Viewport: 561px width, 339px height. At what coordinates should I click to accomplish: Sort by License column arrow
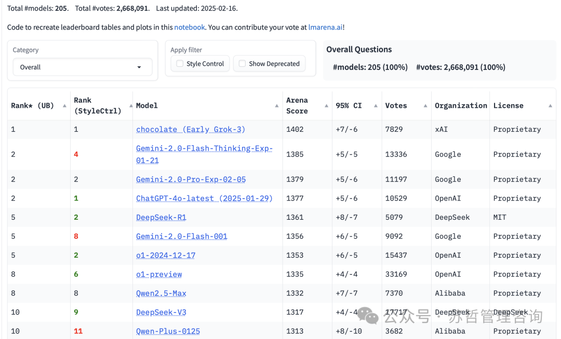coord(550,106)
